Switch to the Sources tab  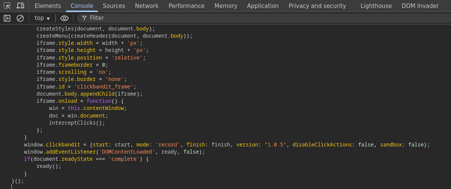114,6
